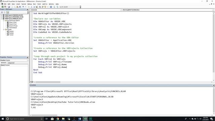
Task: Select Sheet2 (Two) in project tree
Action: coord(13,24)
